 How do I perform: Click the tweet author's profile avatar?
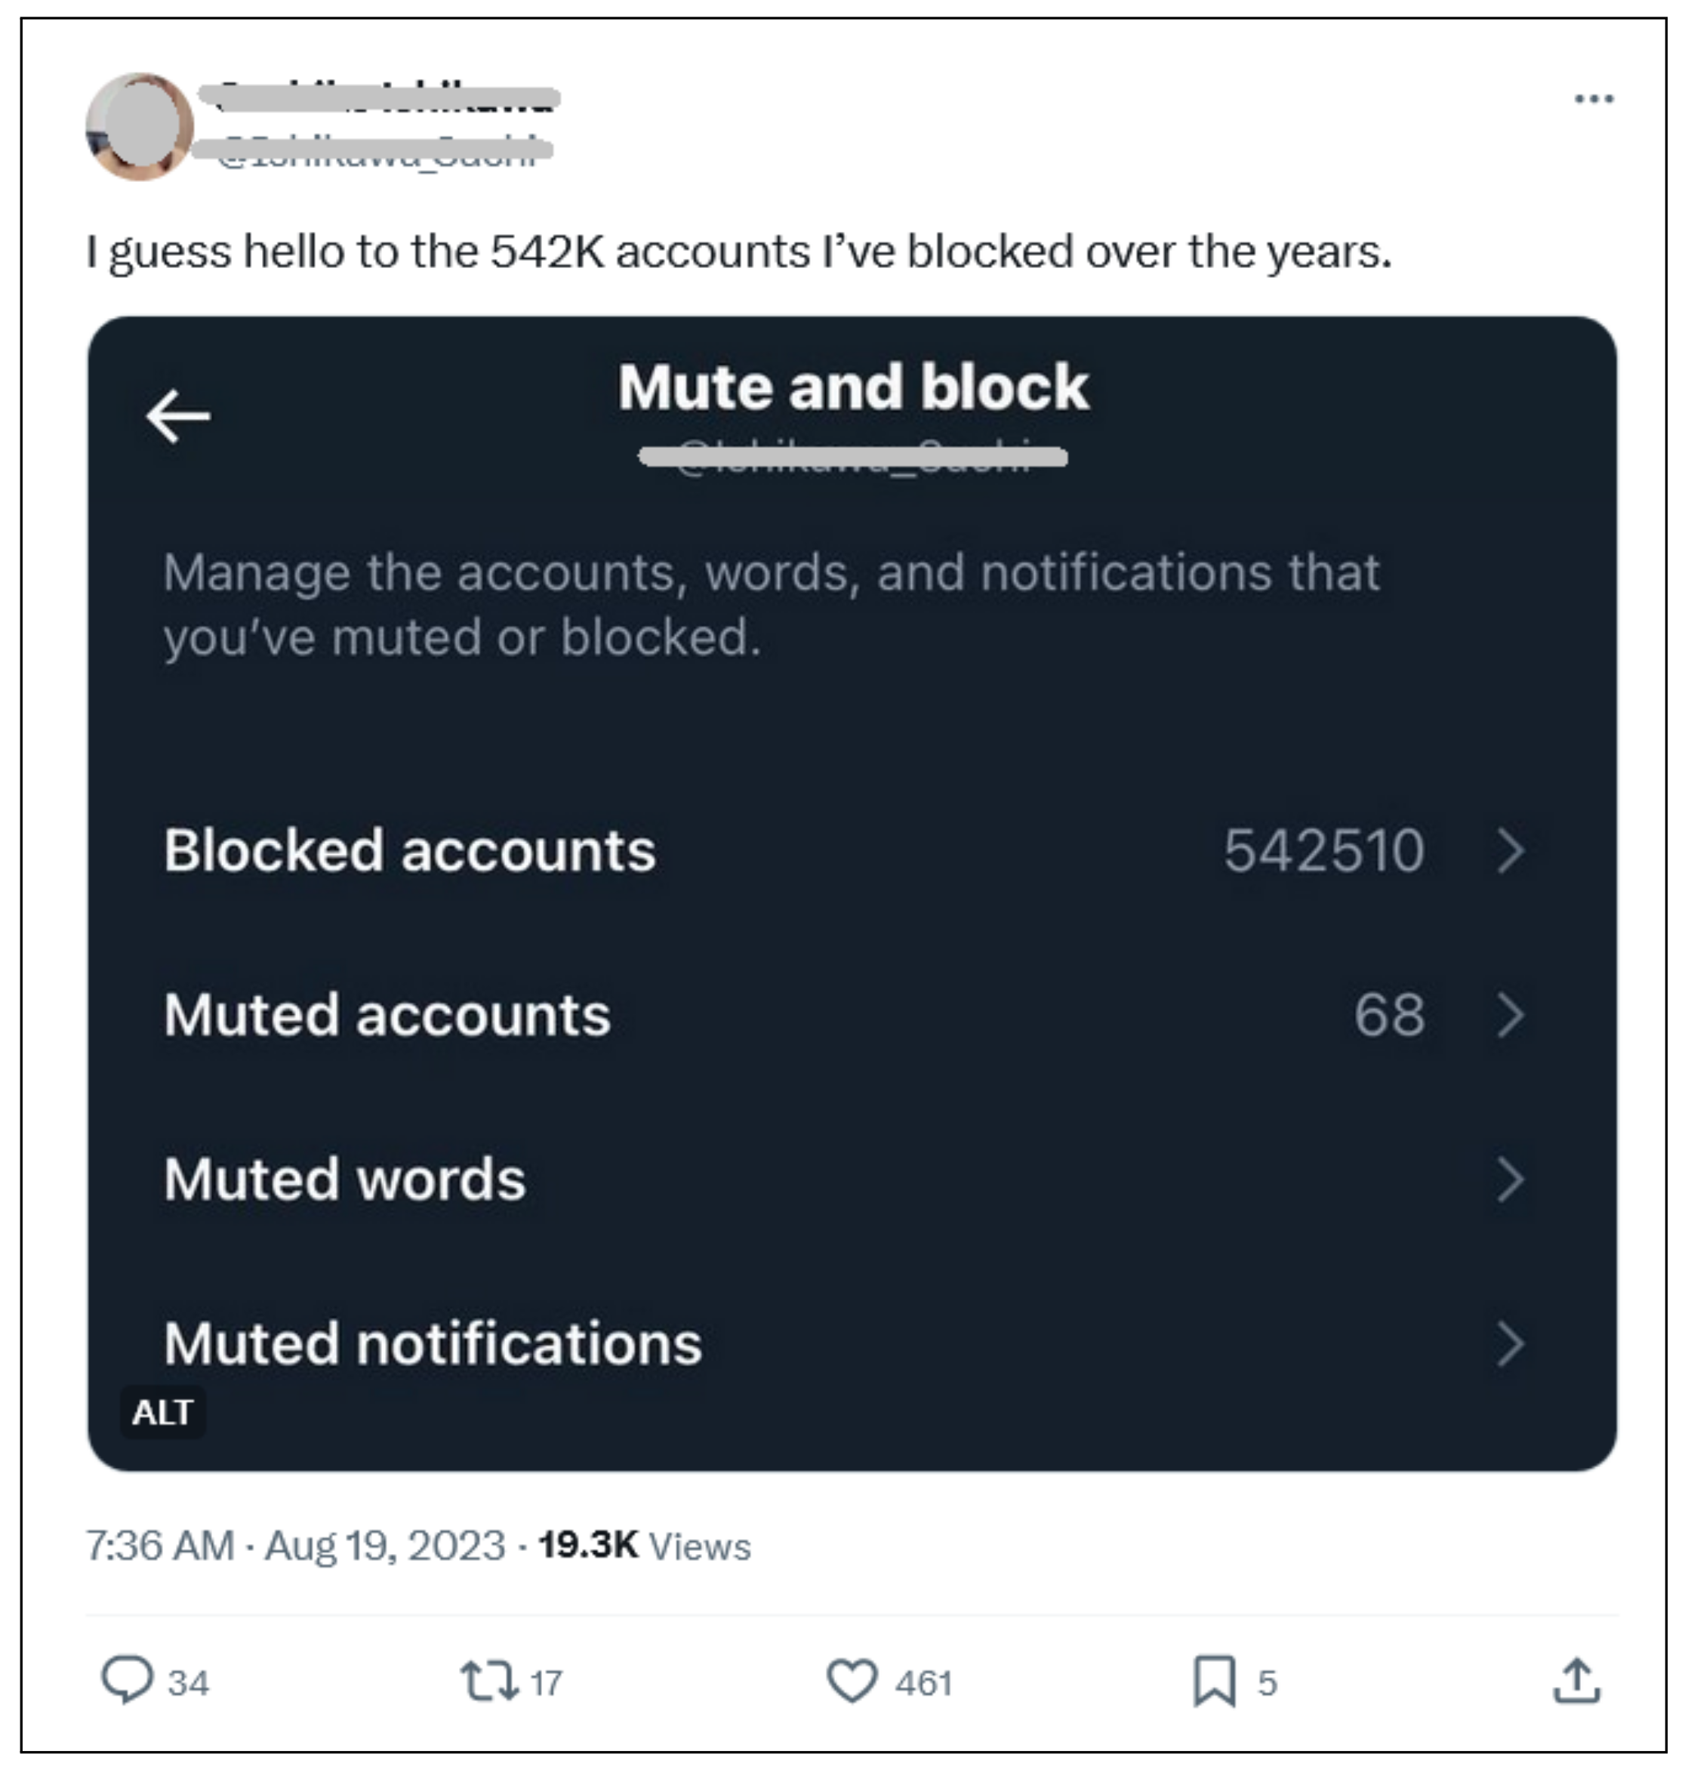pos(138,127)
